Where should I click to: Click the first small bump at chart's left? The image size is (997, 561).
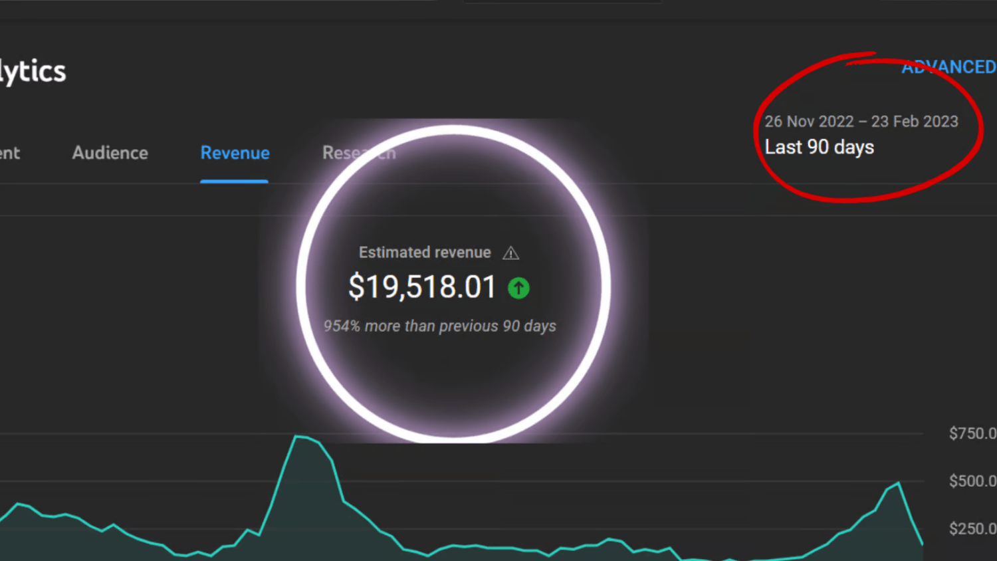click(19, 505)
